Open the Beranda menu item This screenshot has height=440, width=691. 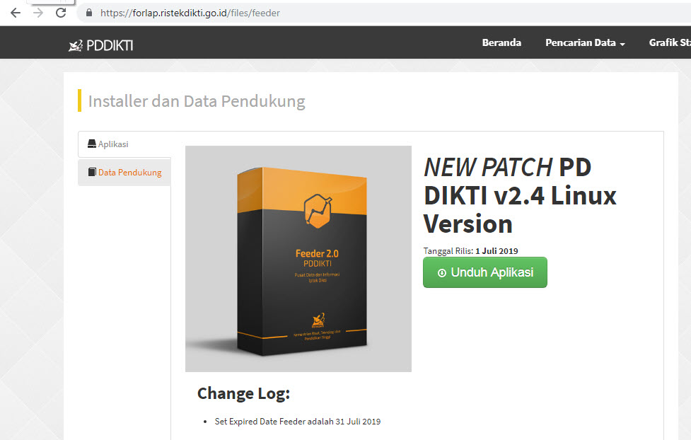point(501,42)
